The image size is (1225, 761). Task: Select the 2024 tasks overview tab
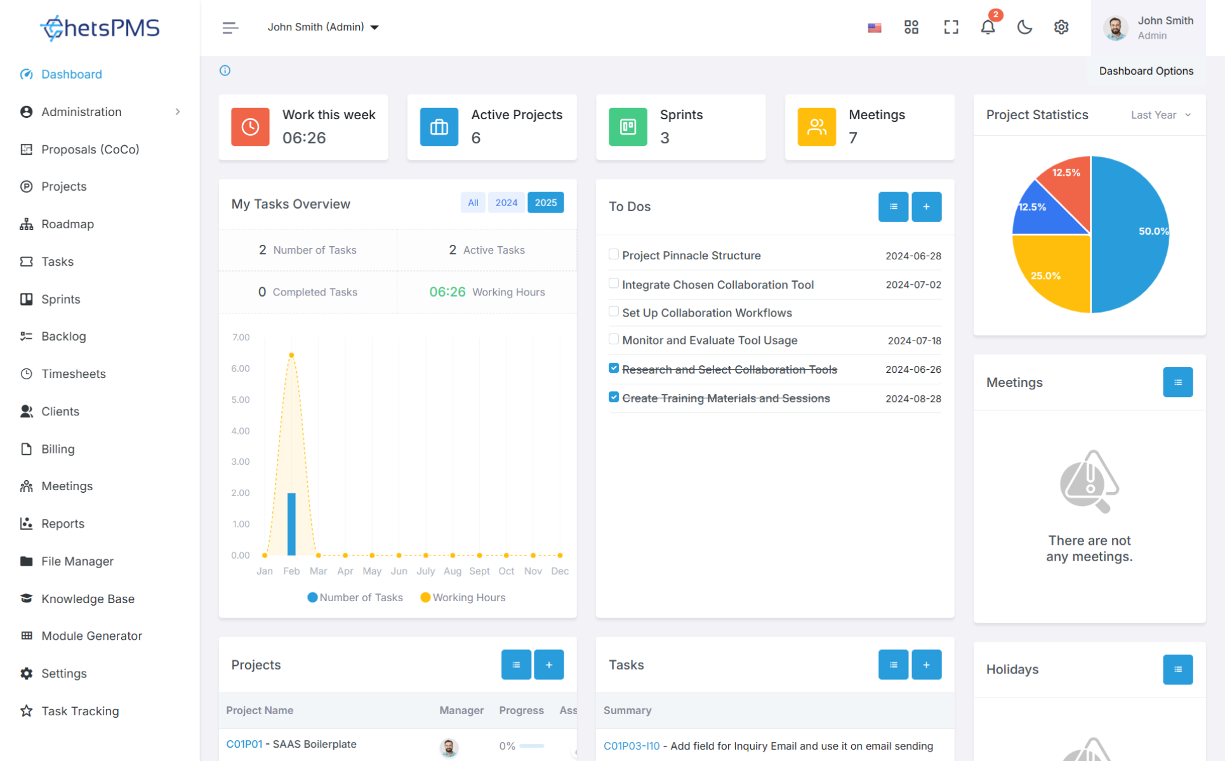click(x=506, y=203)
